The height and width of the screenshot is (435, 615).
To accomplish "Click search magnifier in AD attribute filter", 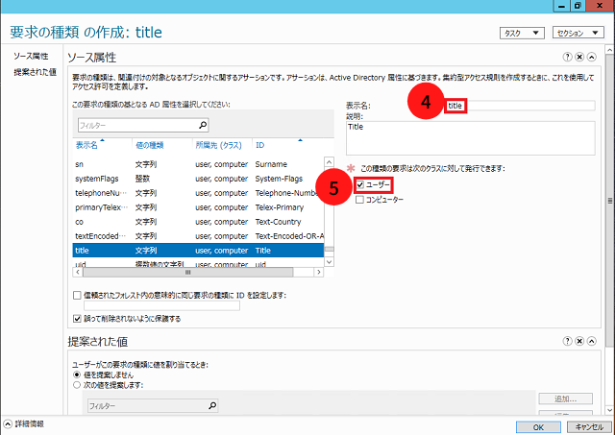I will click(202, 125).
